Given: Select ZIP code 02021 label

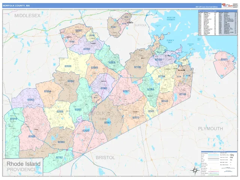Looking at the screenshot, I should [126, 91].
